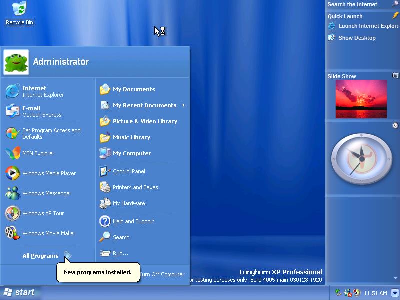The image size is (400, 300).
Task: Open the tray overflow dropdown arrow button
Action: pos(395,293)
